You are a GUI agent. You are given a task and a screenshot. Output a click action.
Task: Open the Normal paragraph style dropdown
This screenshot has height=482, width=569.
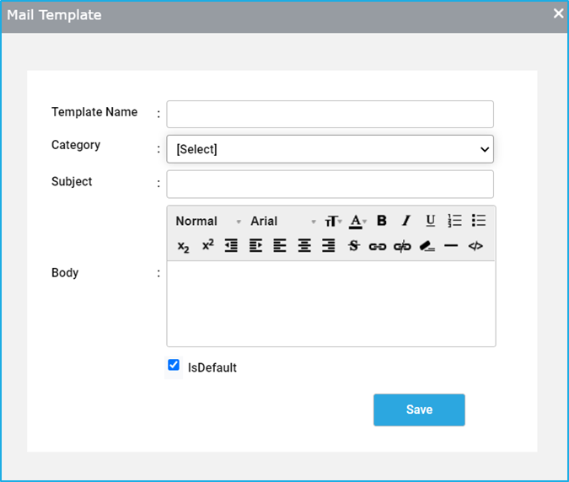pos(207,221)
